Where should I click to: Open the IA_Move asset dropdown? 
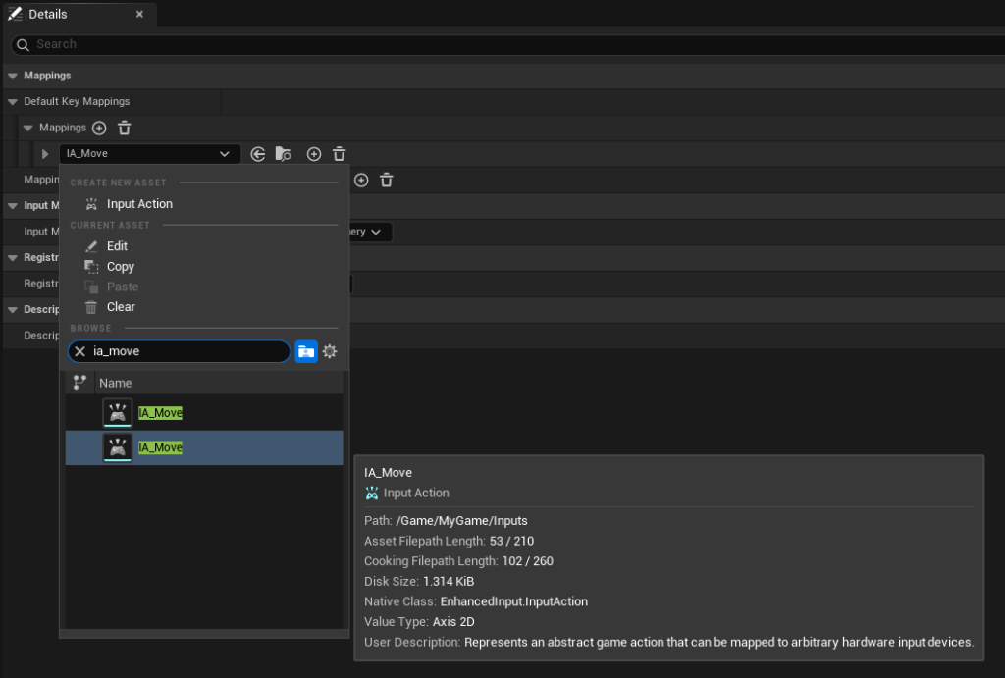pos(149,154)
